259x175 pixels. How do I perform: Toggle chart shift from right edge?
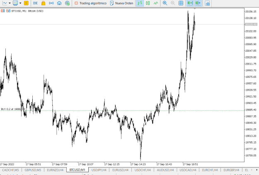pos(198,3)
